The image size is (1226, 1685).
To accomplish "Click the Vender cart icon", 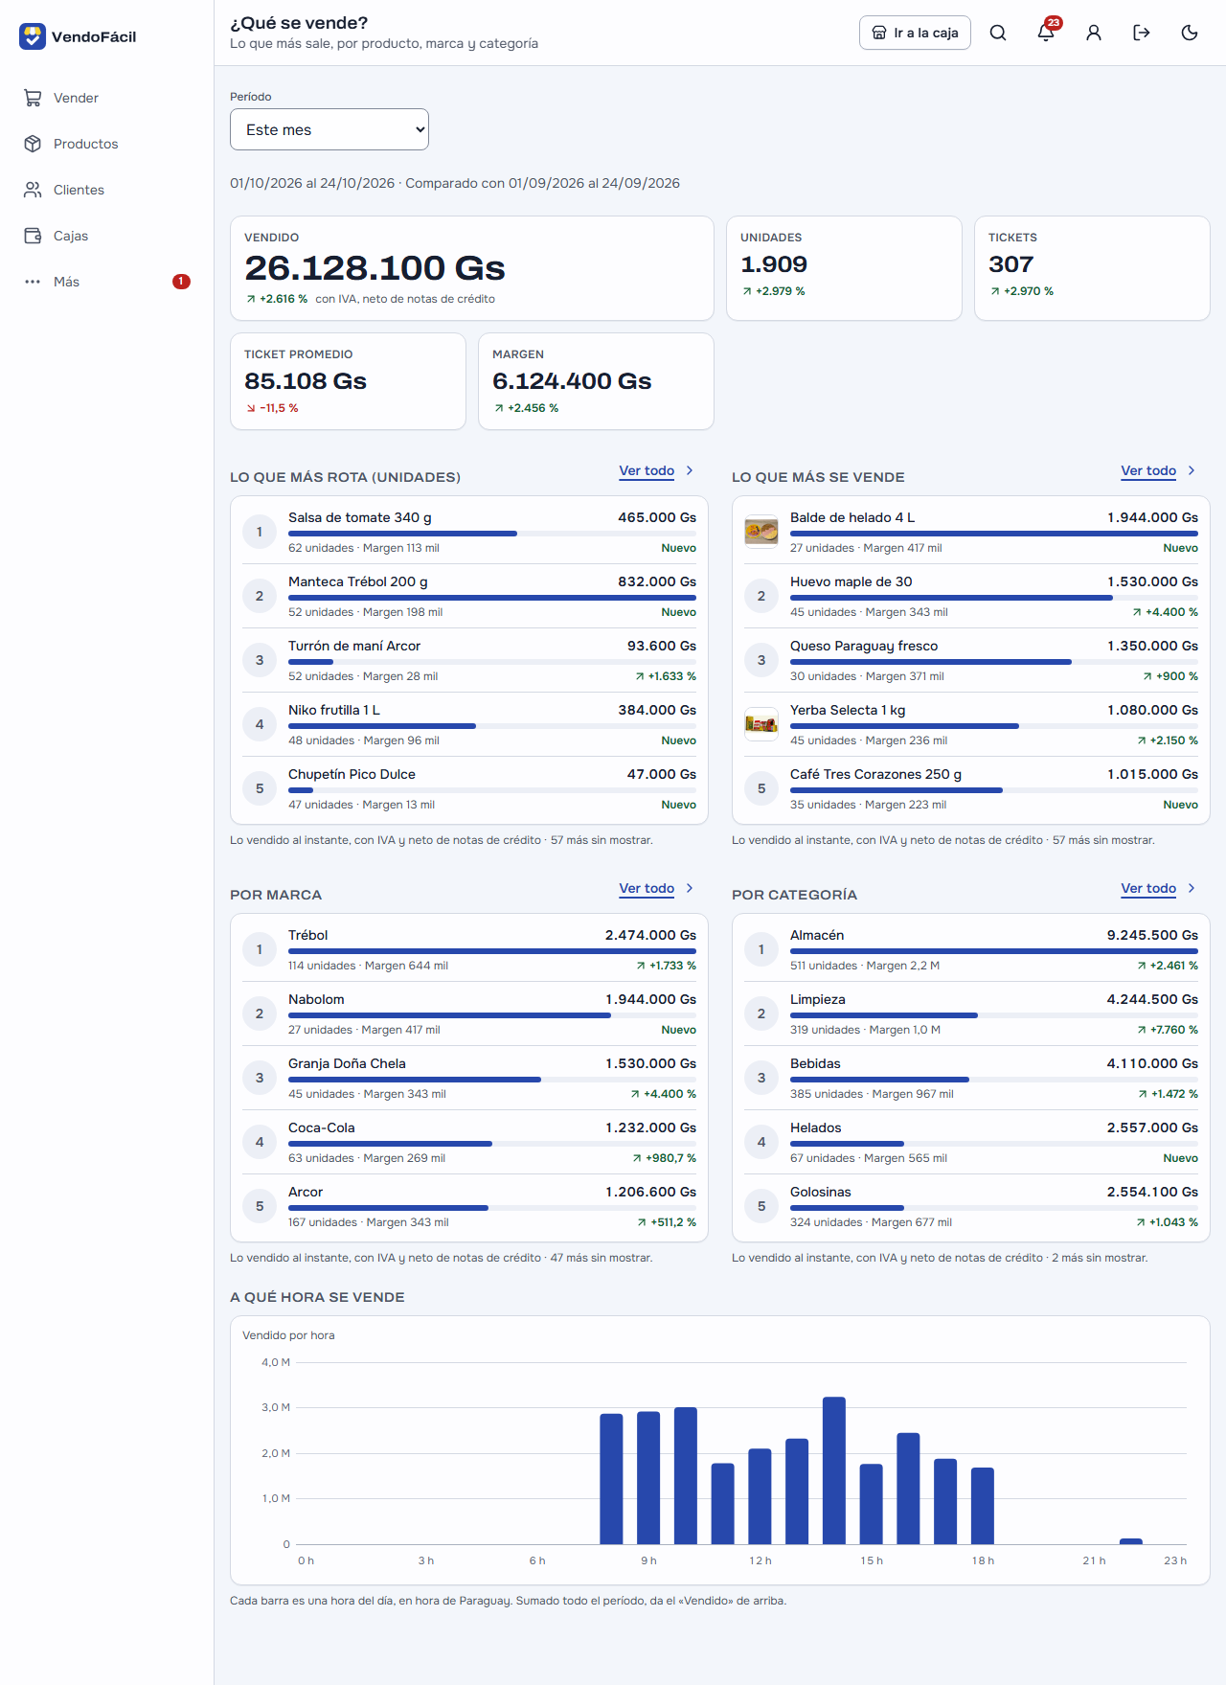I will (x=33, y=98).
